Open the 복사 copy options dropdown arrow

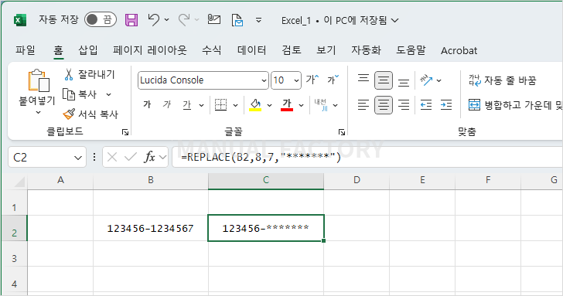(108, 95)
